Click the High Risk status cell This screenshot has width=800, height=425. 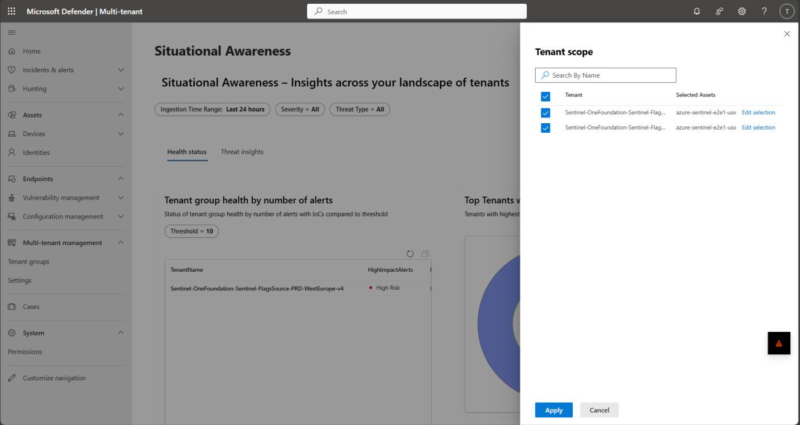click(x=385, y=288)
